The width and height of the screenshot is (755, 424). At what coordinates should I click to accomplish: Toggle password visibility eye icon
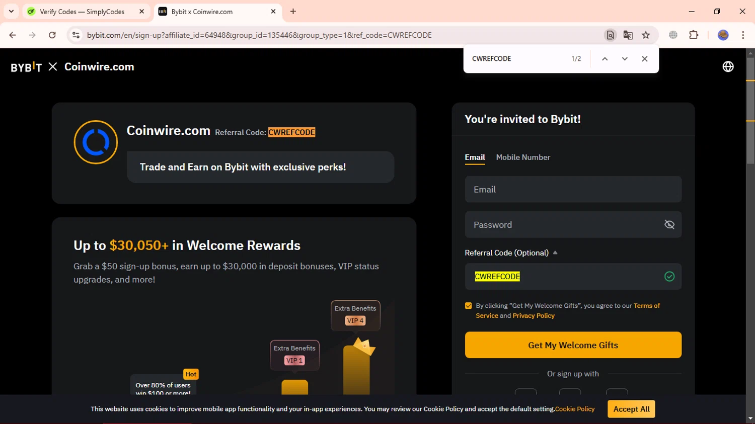pos(669,225)
